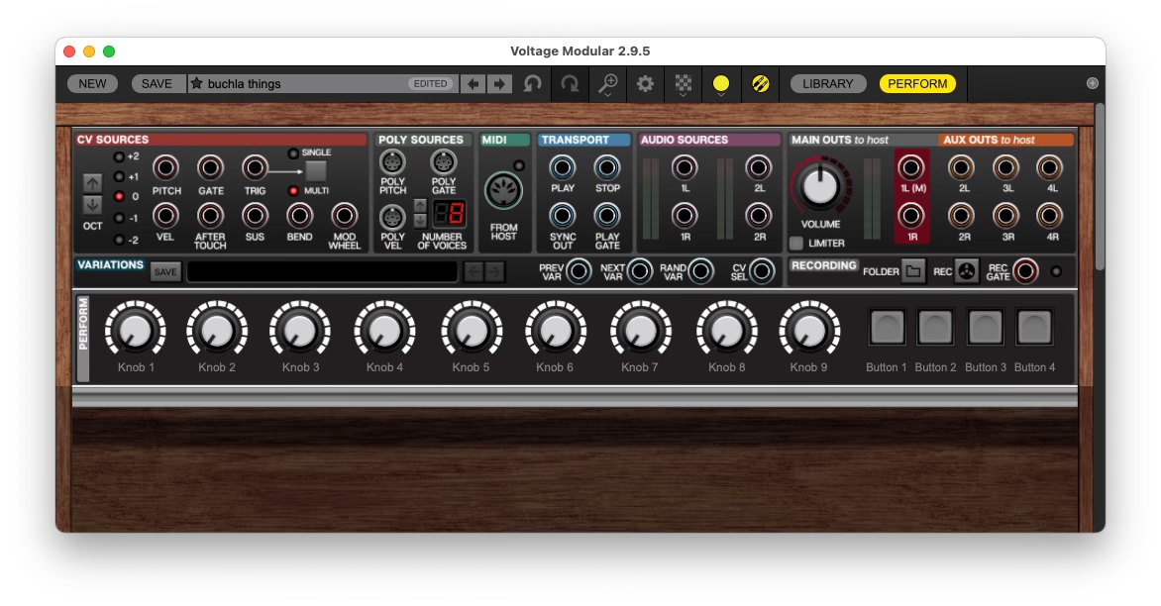Click the POLY VEL jack
The width and height of the screenshot is (1161, 606).
[392, 218]
